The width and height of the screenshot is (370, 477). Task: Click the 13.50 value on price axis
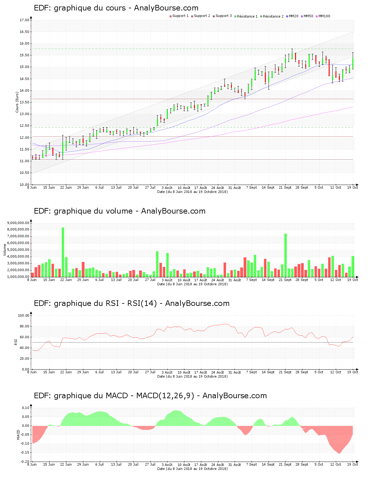tap(24, 102)
